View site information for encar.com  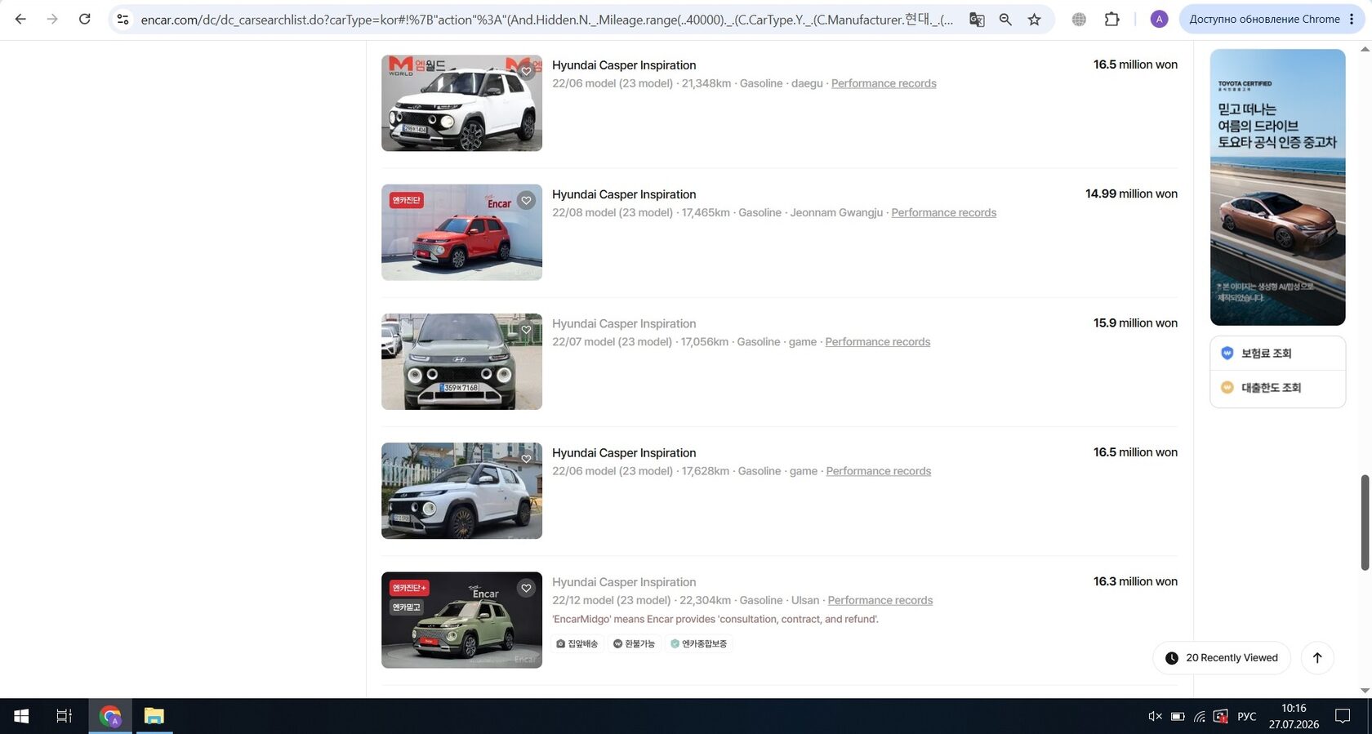coord(122,19)
